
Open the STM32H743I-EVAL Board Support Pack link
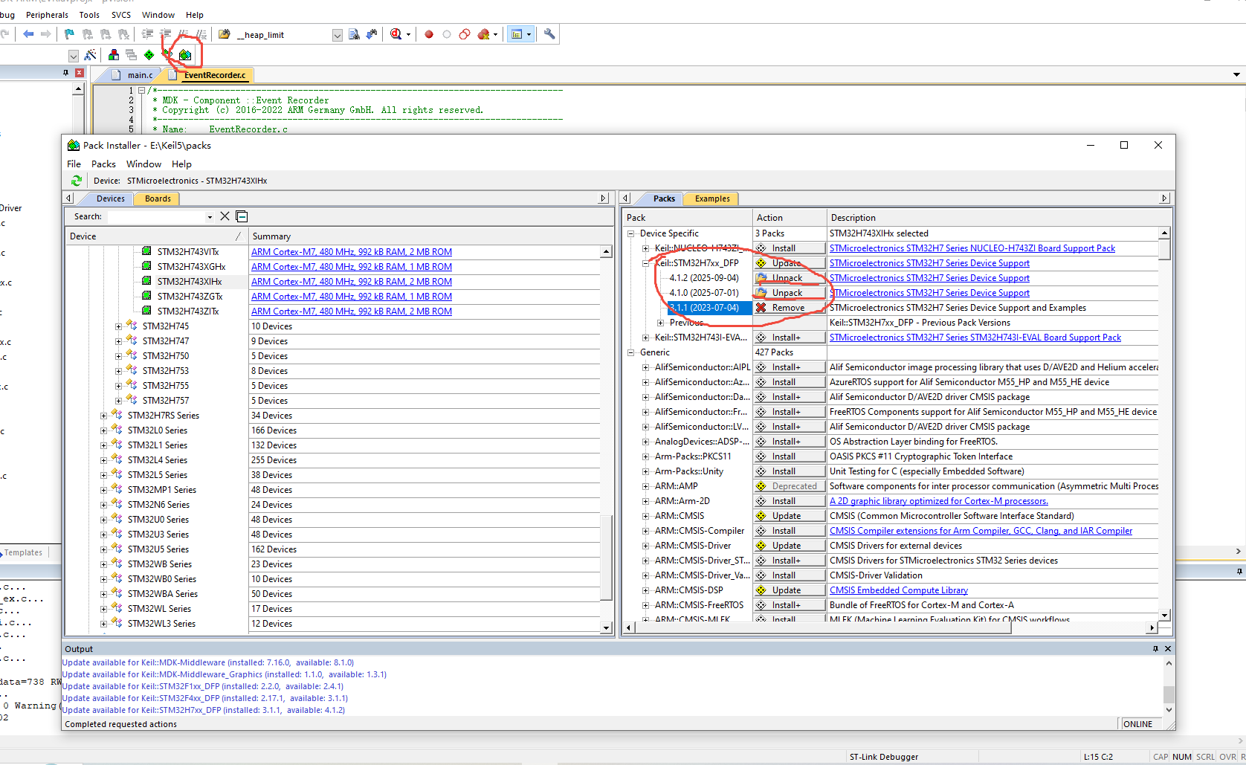click(975, 338)
